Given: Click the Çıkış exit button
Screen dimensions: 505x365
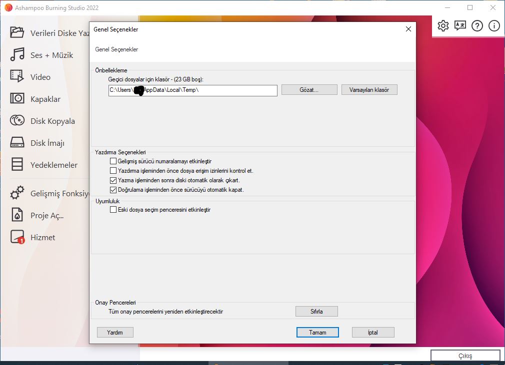Looking at the screenshot, I should 465,356.
